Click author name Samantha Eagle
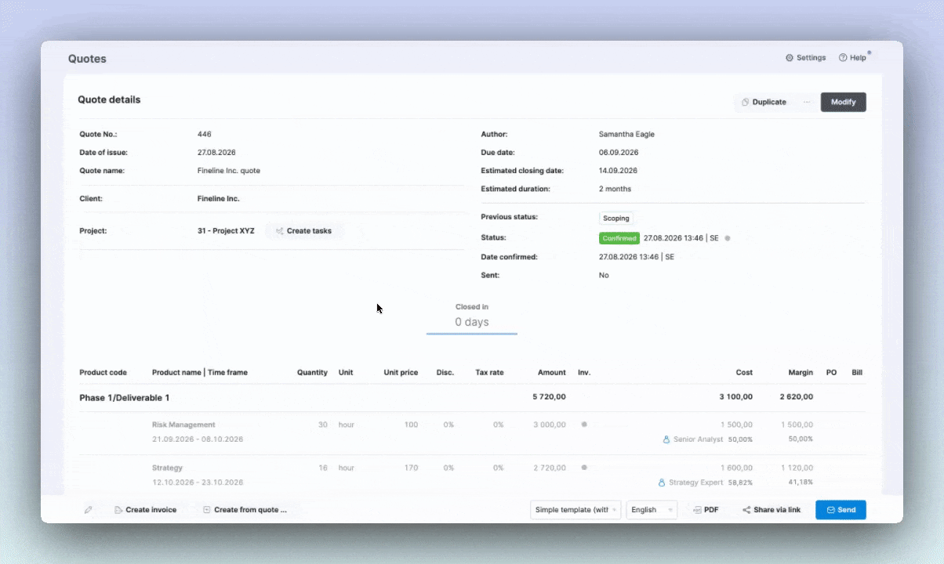The image size is (944, 564). click(x=626, y=135)
